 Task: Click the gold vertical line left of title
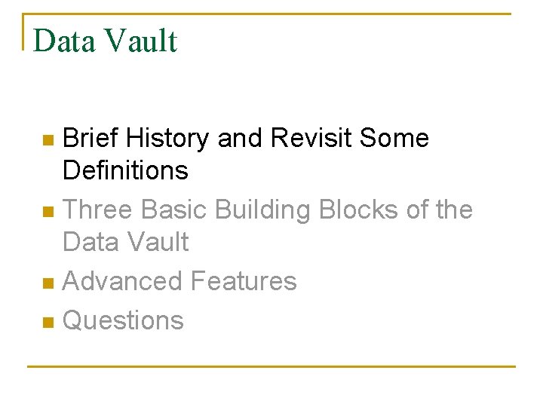point(23,32)
